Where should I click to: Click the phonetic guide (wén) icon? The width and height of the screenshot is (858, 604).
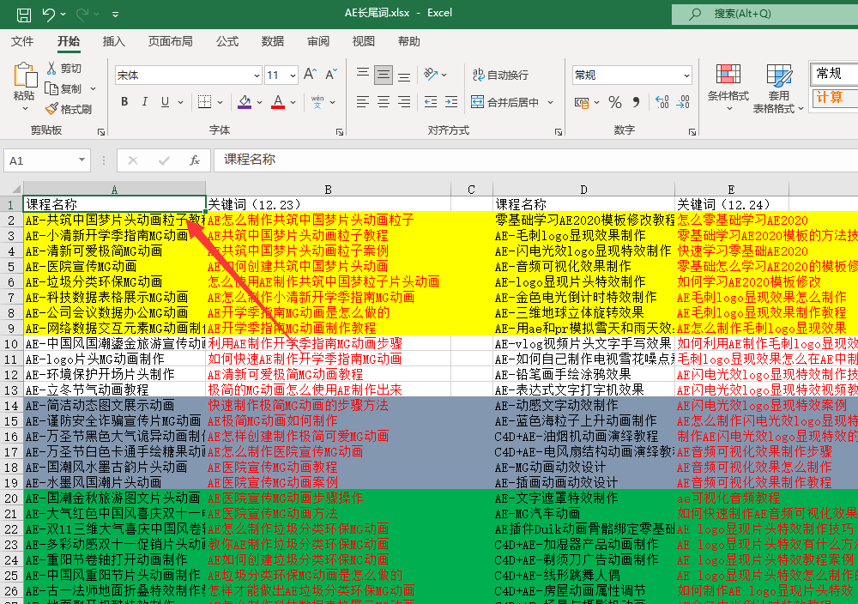tap(317, 102)
